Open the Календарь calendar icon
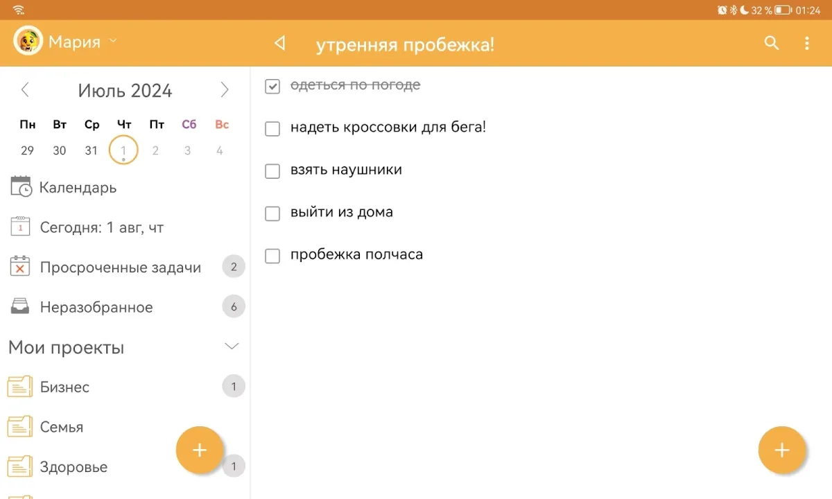The width and height of the screenshot is (832, 499). [x=21, y=187]
